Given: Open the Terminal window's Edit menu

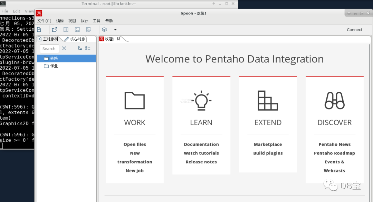Looking at the screenshot, I should [x=17, y=11].
